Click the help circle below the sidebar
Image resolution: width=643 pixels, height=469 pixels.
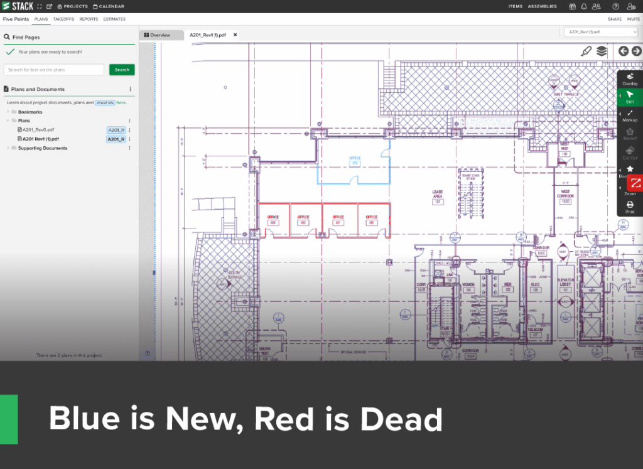148,353
